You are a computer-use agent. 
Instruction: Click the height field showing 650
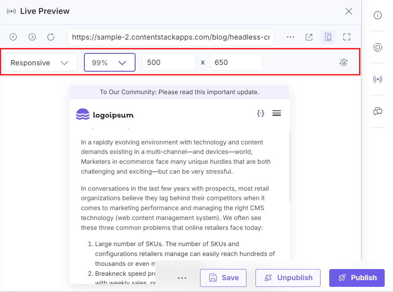pos(236,62)
